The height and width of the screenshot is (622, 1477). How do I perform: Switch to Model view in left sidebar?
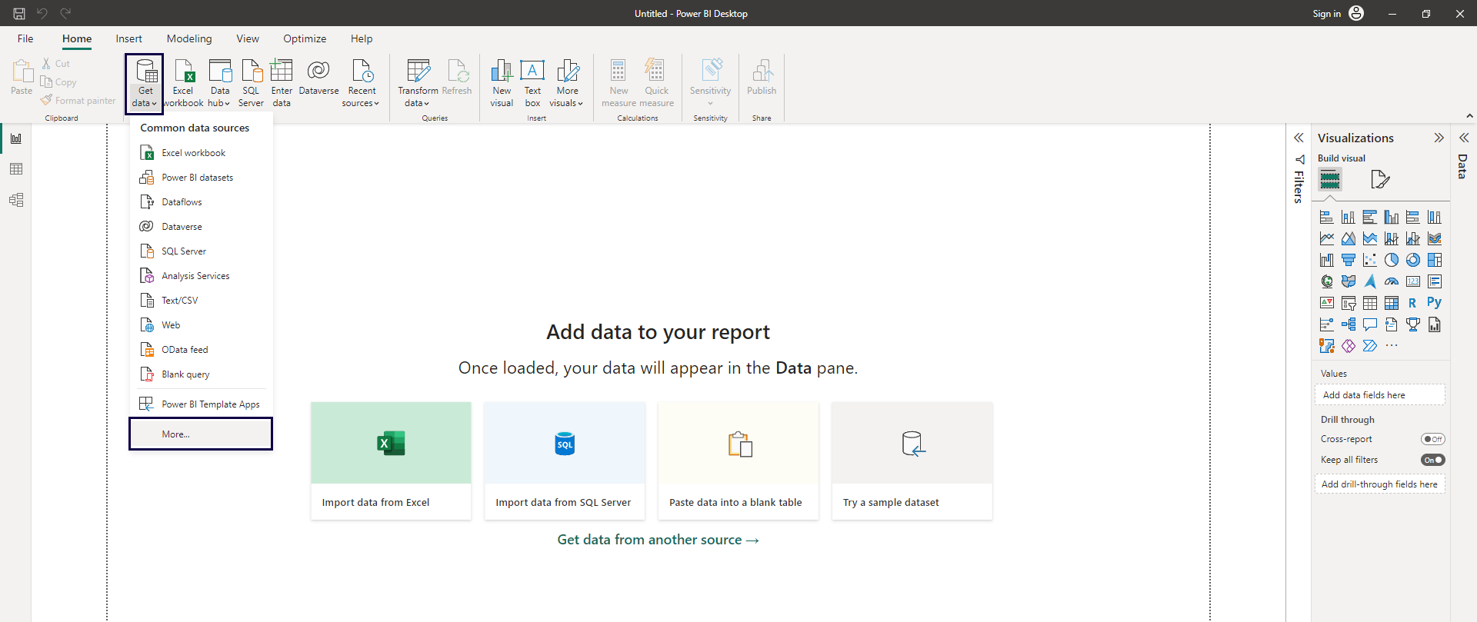16,200
